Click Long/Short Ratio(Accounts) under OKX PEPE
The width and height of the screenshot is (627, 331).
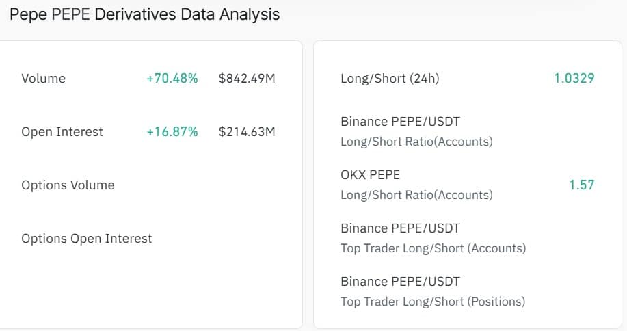[416, 195]
